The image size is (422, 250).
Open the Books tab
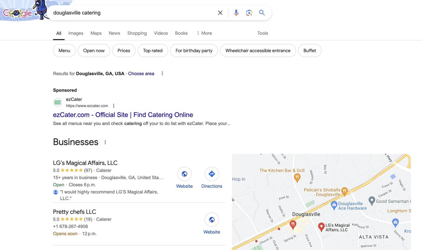pyautogui.click(x=181, y=33)
